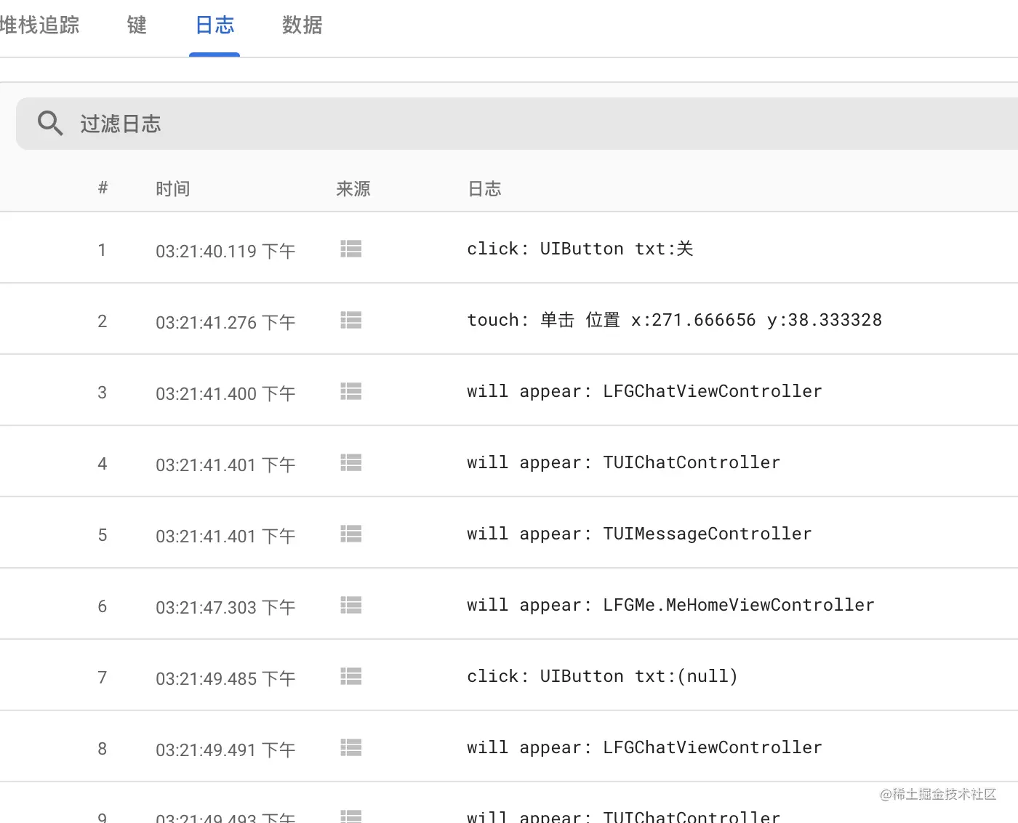Image resolution: width=1018 pixels, height=823 pixels.
Task: Click source icon in log row 1
Action: pos(351,249)
